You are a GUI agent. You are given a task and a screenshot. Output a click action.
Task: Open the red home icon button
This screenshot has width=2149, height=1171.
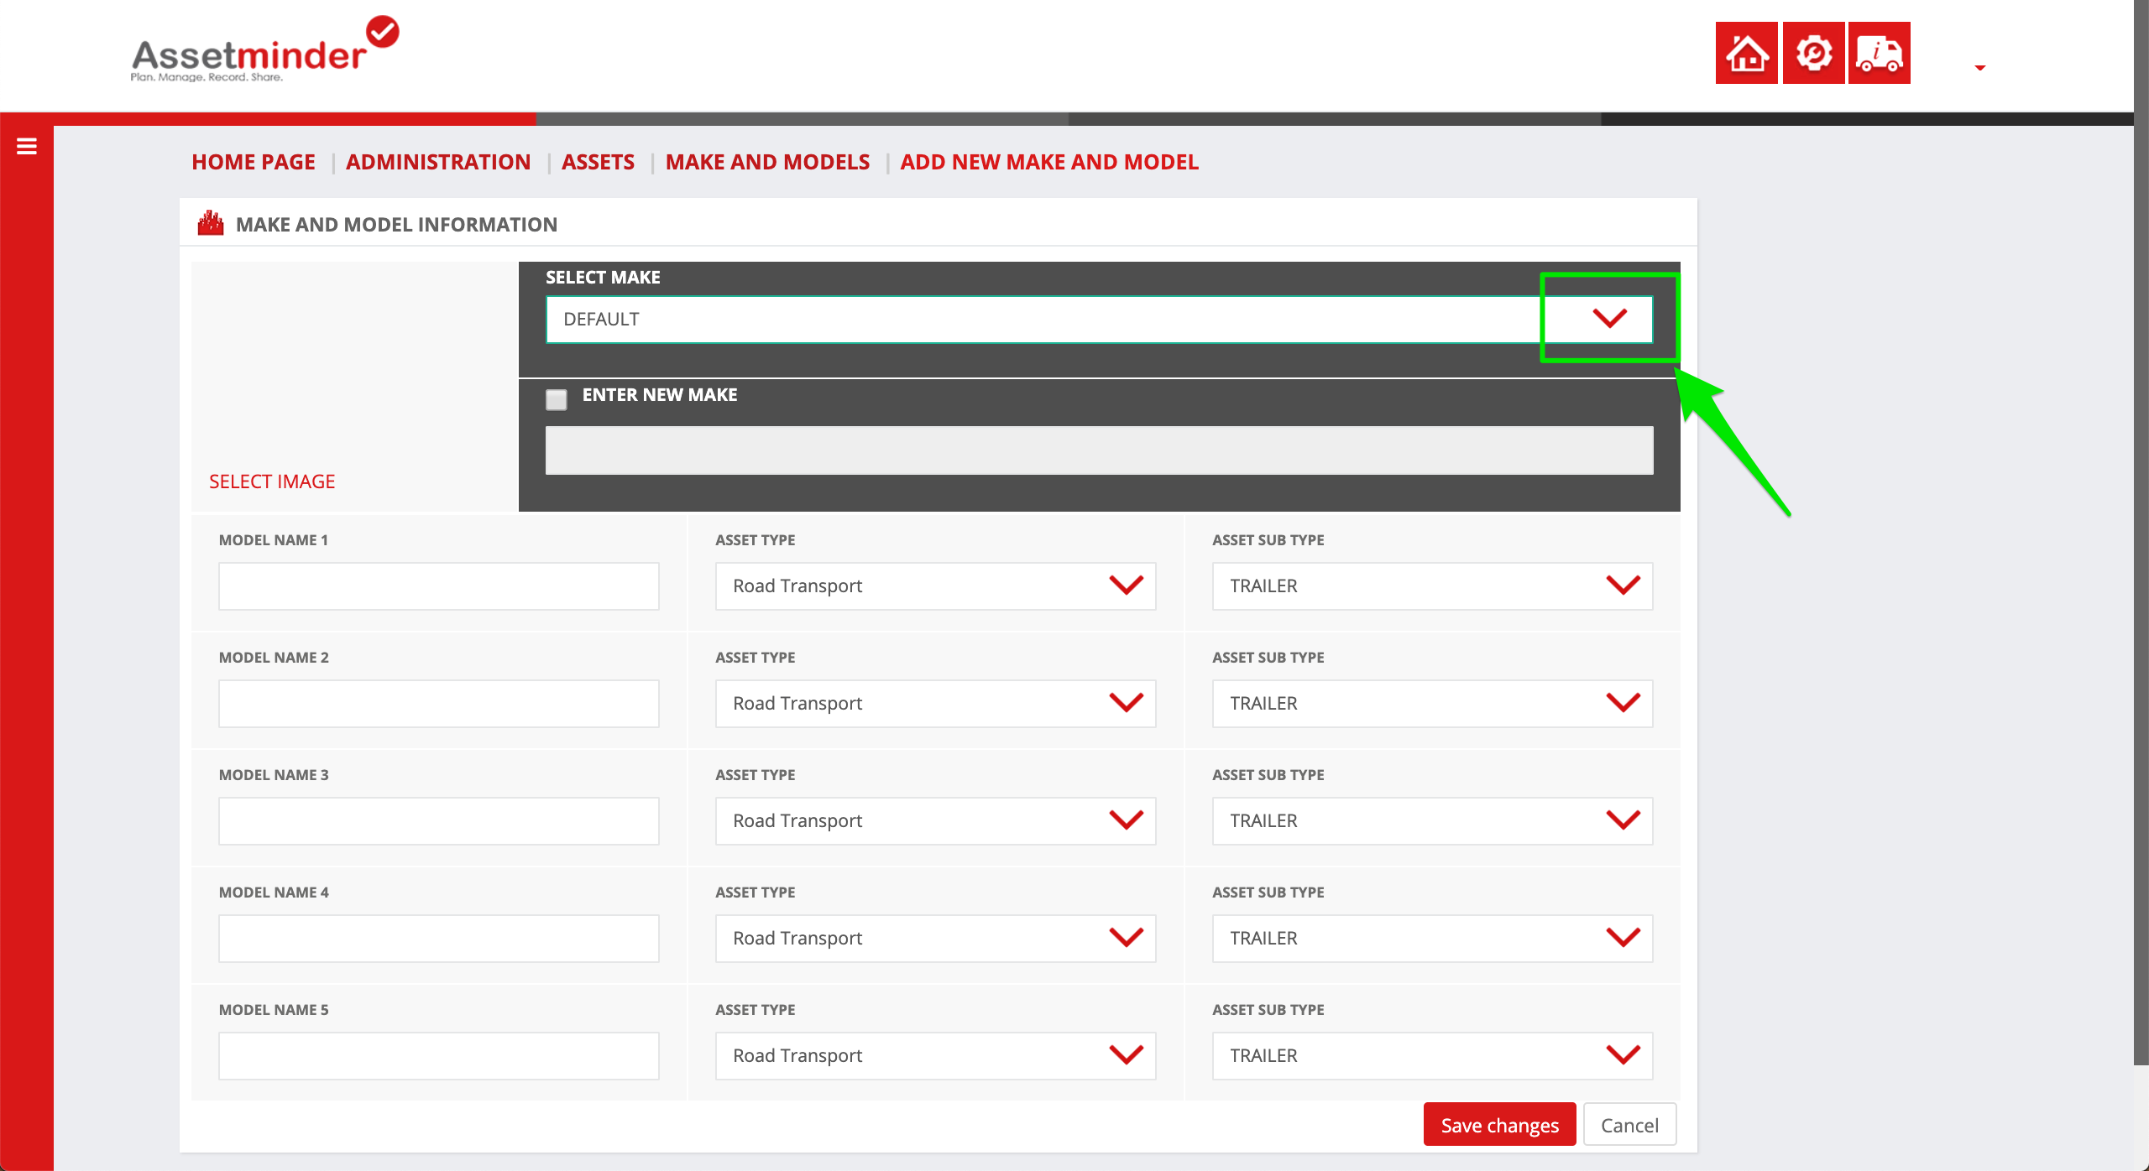tap(1746, 53)
